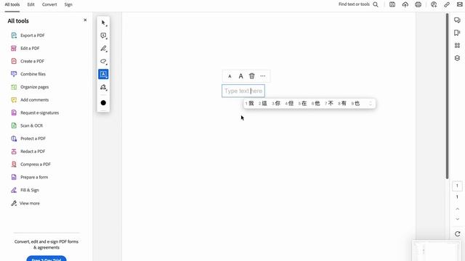Send file by email icon

pyautogui.click(x=460, y=4)
